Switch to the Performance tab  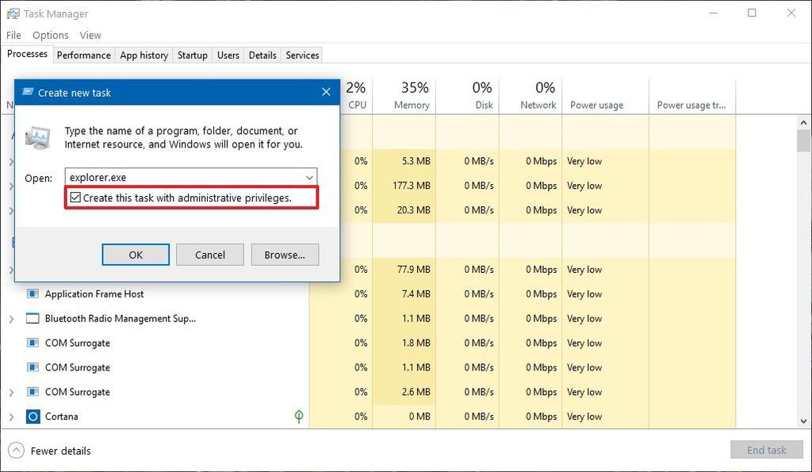pos(83,55)
